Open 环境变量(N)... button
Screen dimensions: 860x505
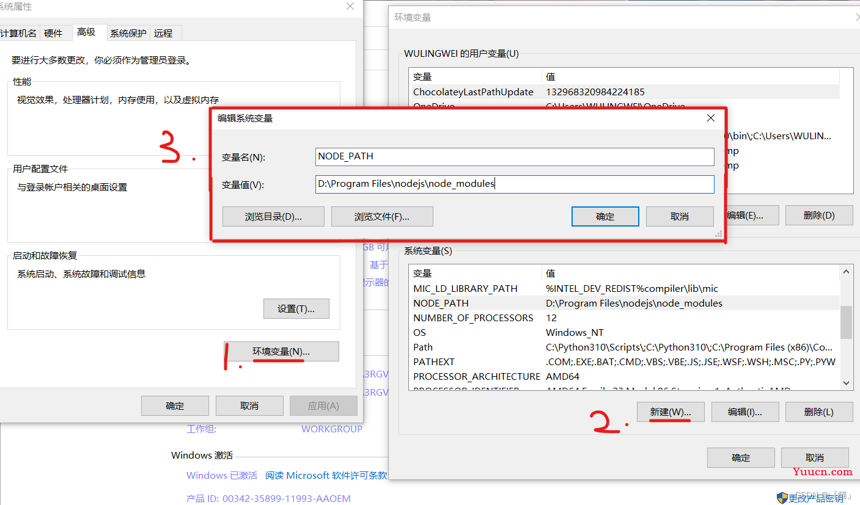click(x=281, y=351)
